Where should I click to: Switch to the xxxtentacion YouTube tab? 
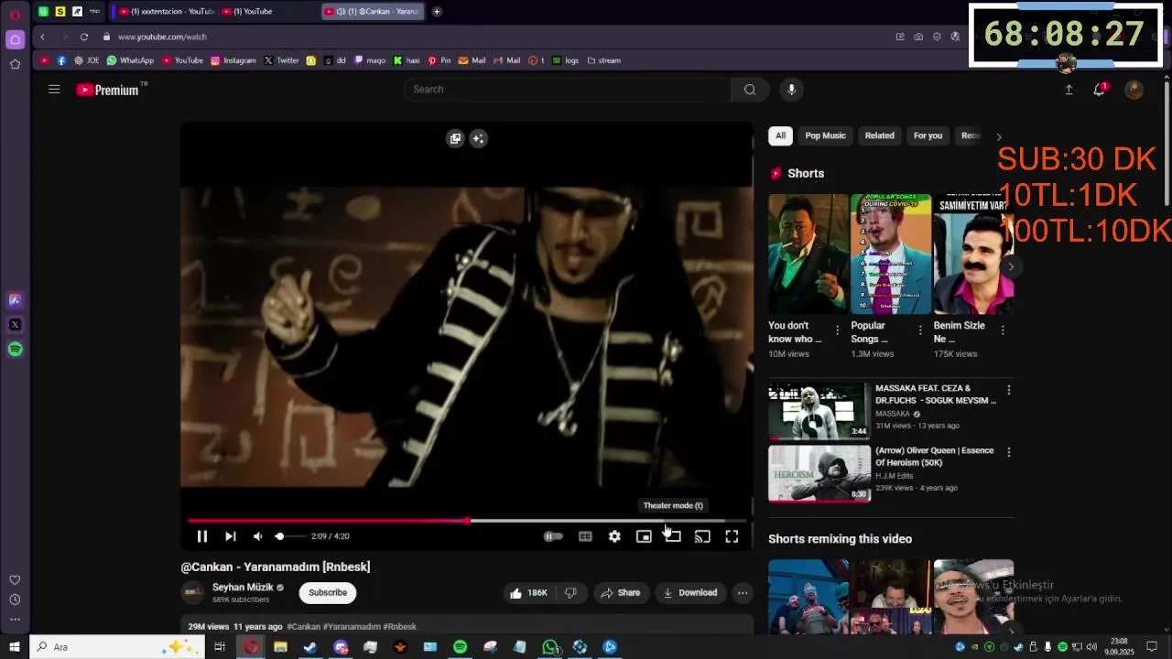point(166,11)
